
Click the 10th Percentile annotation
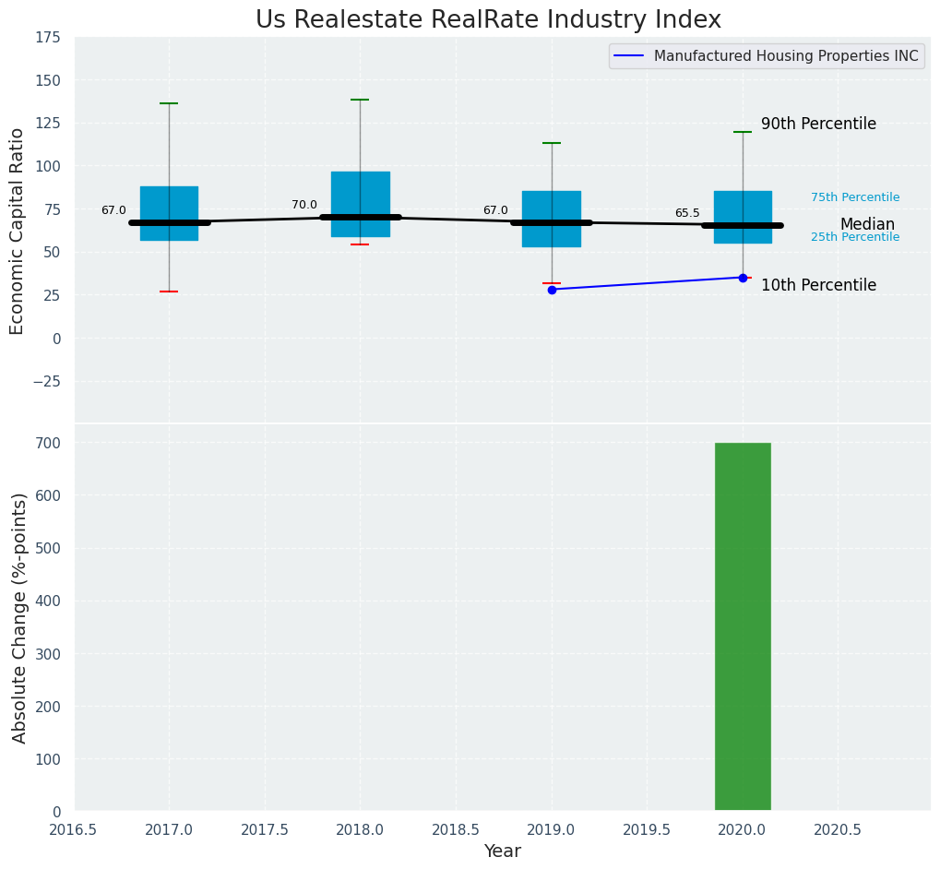(x=818, y=286)
